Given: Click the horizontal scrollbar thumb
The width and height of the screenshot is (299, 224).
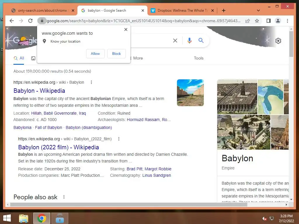Looking at the screenshot, I should pyautogui.click(x=129, y=204).
